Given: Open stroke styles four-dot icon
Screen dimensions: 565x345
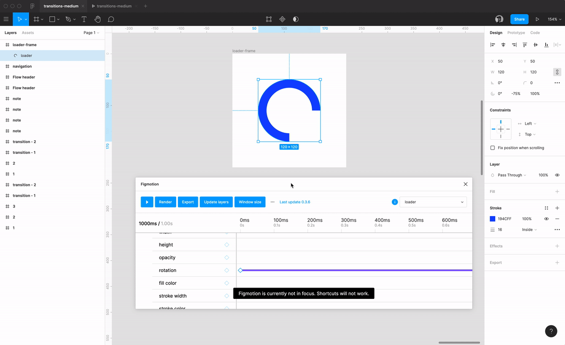Looking at the screenshot, I should coord(546,208).
